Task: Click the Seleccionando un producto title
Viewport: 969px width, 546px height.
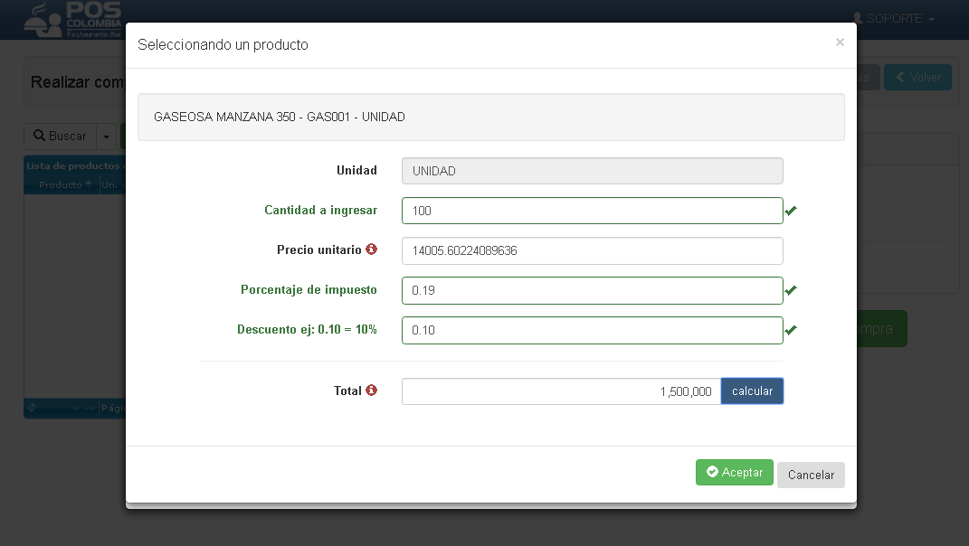Action: pyautogui.click(x=223, y=44)
